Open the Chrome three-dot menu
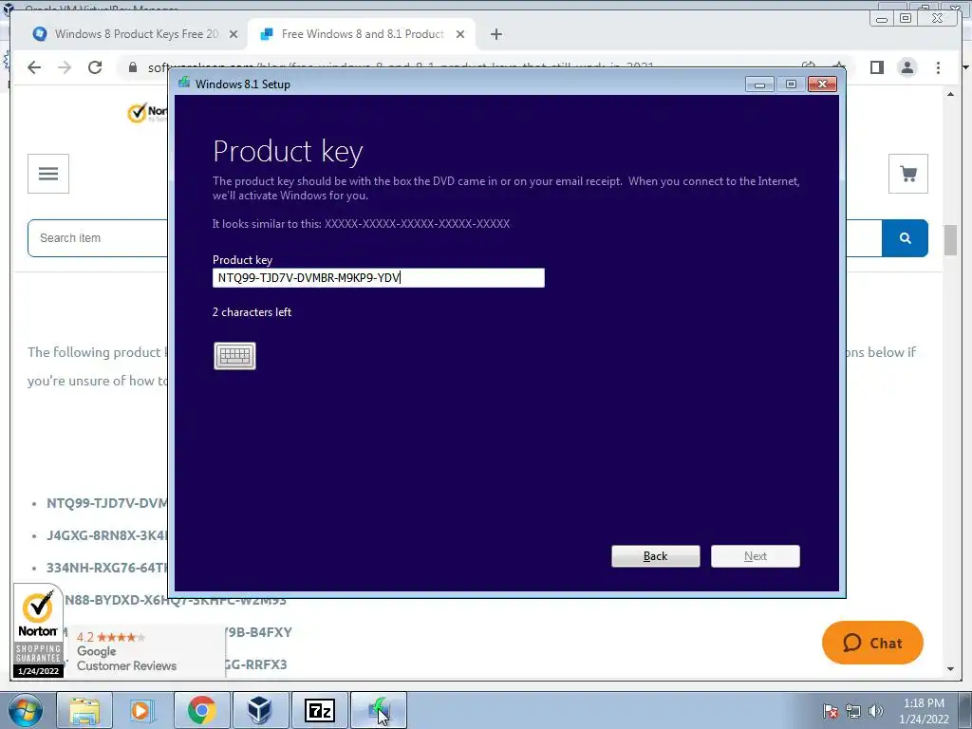 click(938, 67)
